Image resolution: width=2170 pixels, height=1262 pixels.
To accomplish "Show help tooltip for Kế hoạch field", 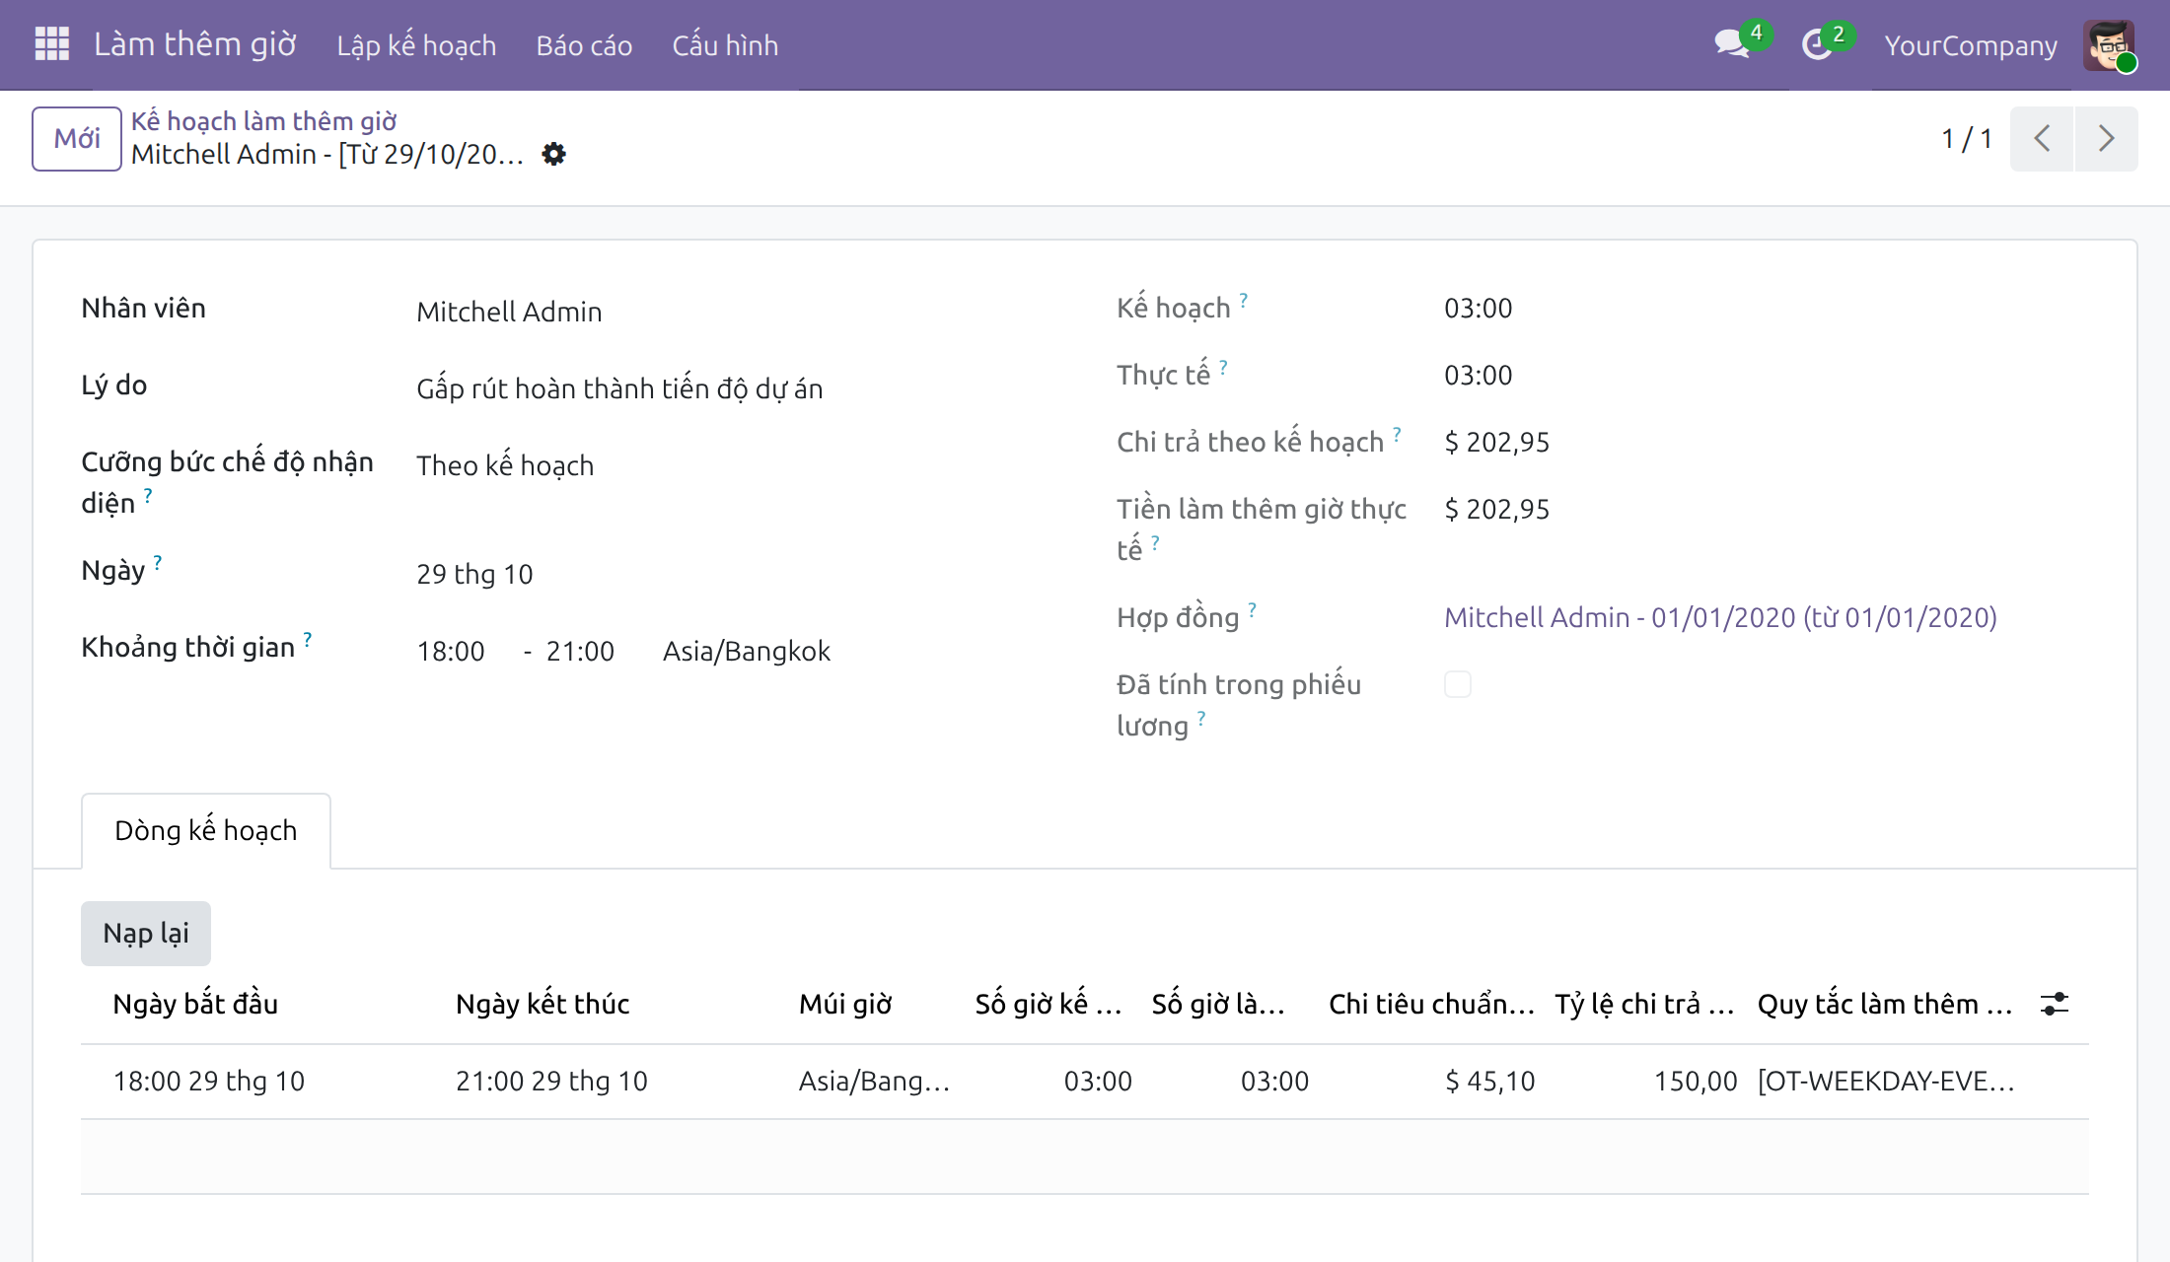I will pos(1244,300).
